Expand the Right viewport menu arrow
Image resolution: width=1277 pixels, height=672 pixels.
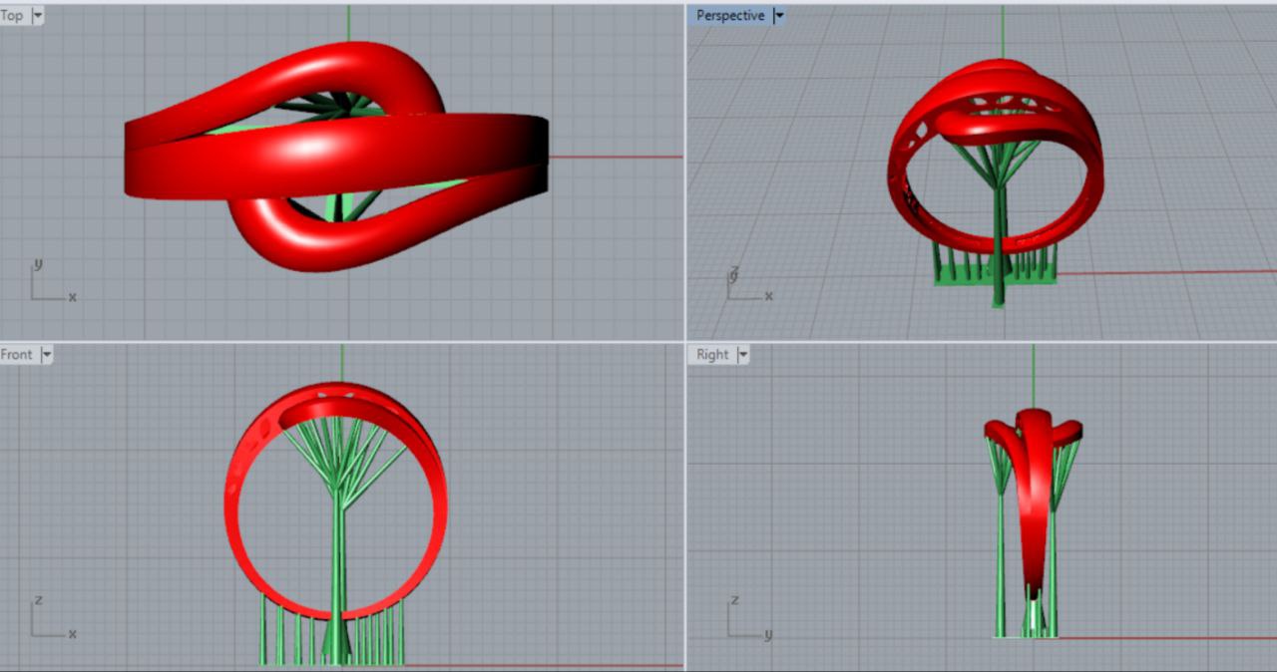(x=742, y=355)
